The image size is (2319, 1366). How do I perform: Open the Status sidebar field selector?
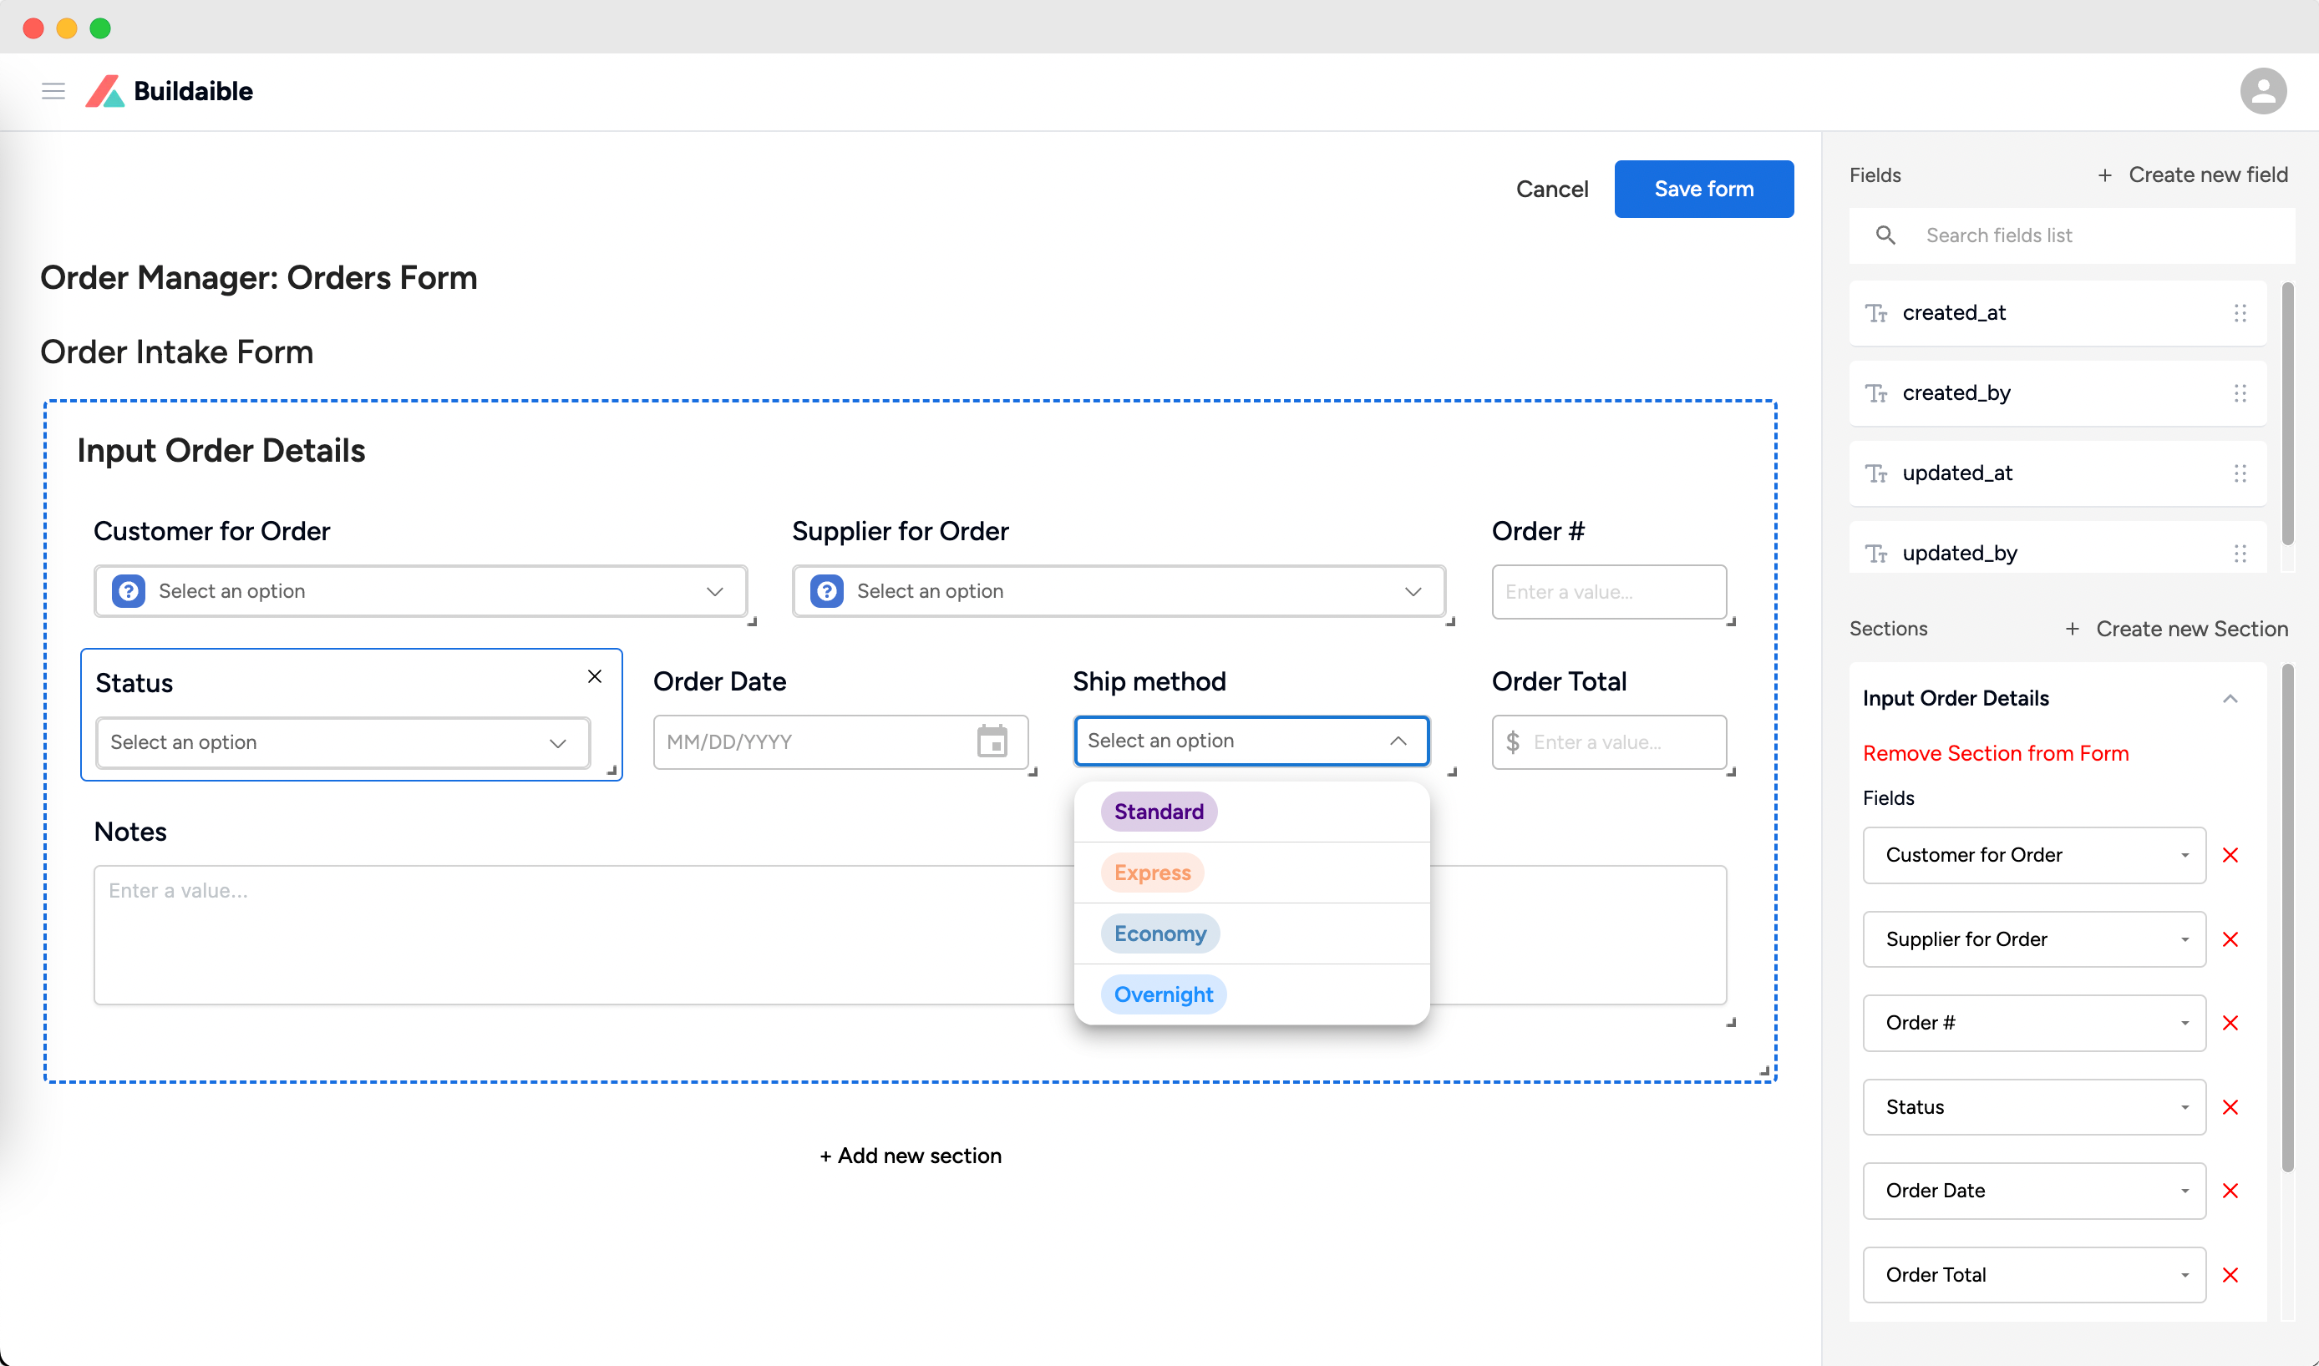click(2033, 1107)
